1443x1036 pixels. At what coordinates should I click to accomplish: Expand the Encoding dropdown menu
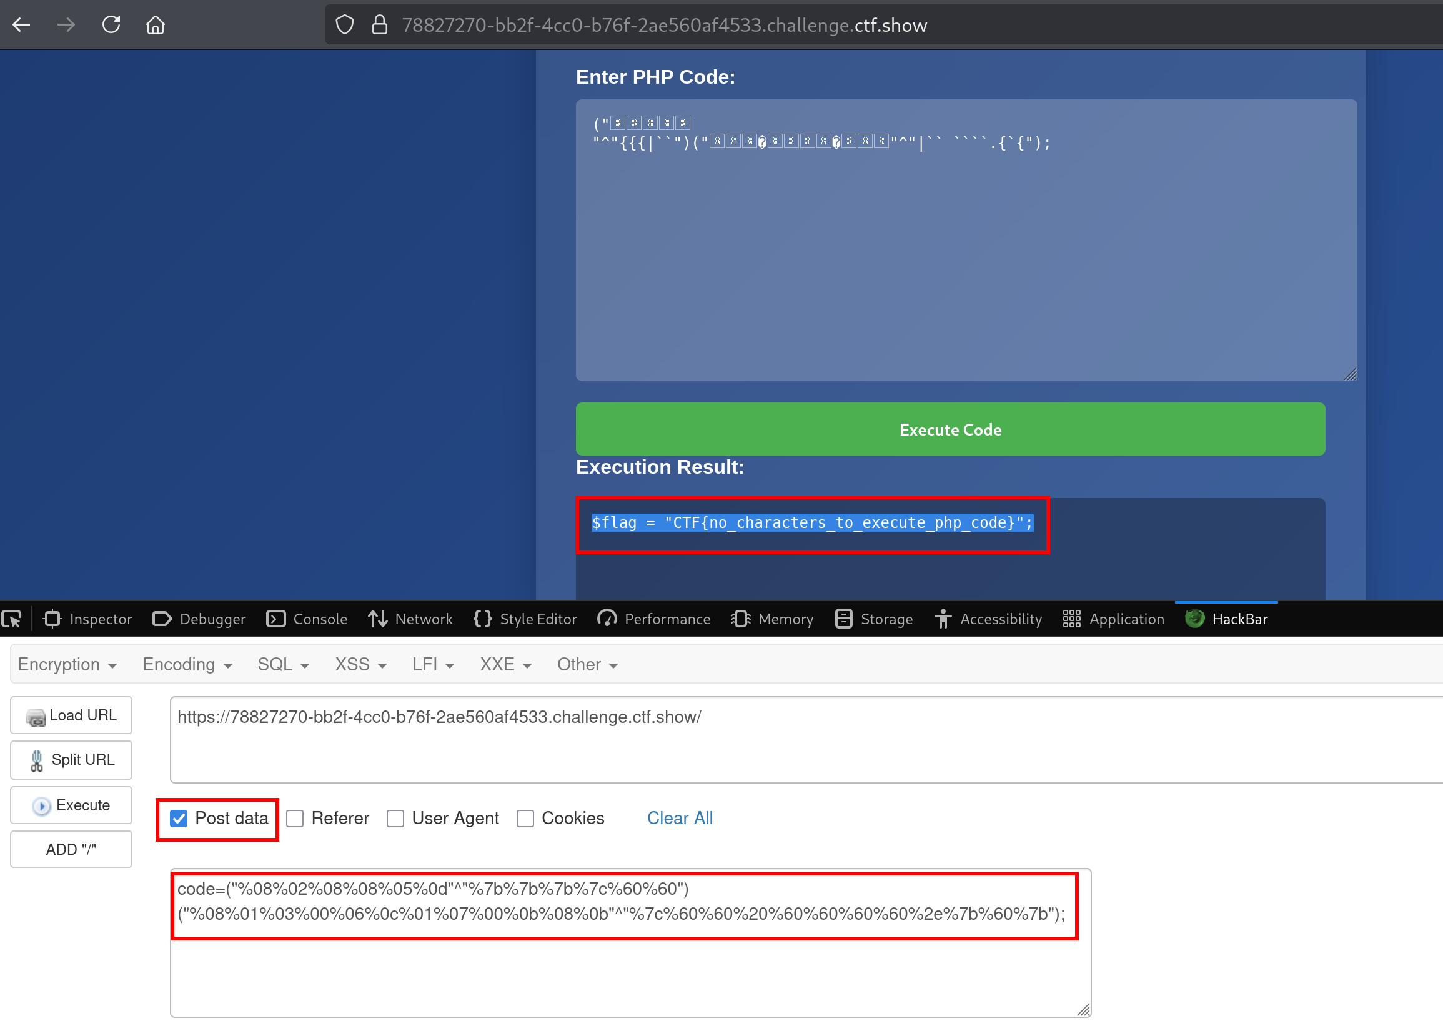coord(187,664)
